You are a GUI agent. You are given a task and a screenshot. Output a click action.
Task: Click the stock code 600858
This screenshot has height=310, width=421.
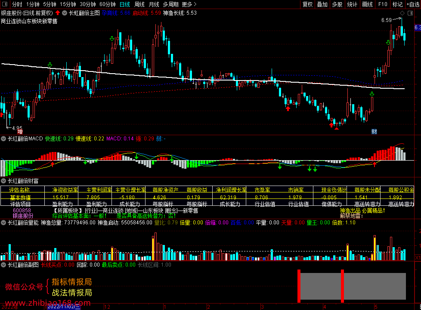point(22,211)
